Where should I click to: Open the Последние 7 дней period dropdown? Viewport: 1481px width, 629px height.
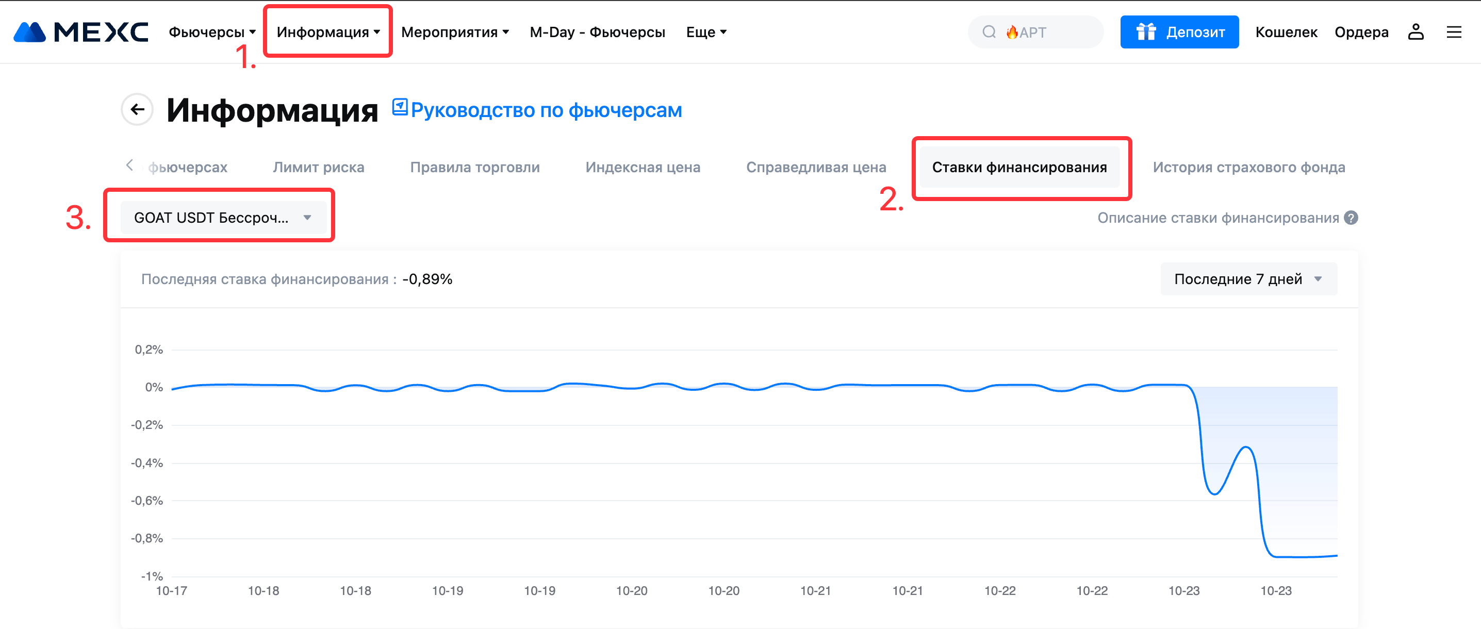pos(1248,279)
